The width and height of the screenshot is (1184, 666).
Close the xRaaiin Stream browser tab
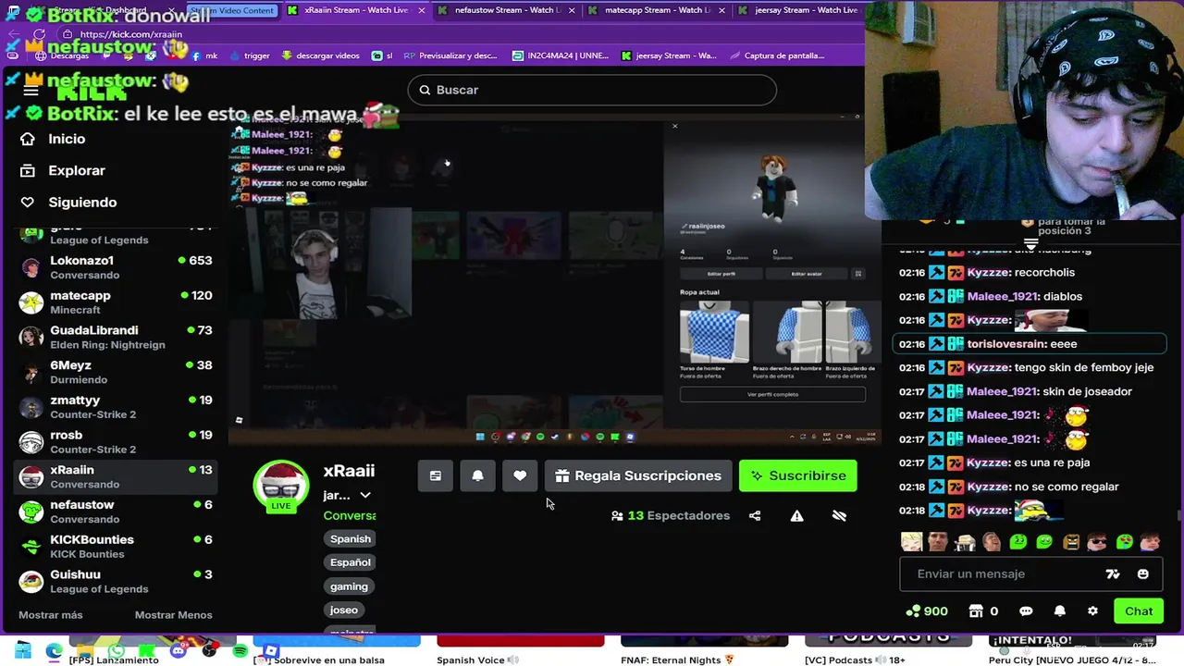tap(422, 10)
